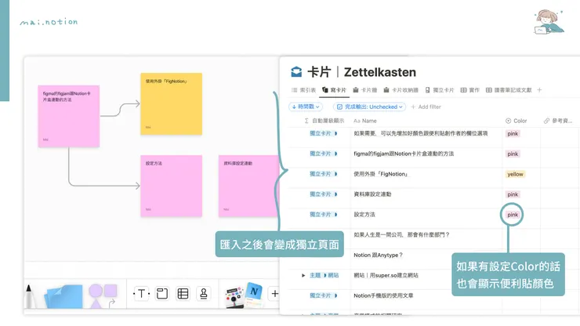580x326 pixels.
Task: Select the marker pen tool in FigJam
Action: (31, 296)
